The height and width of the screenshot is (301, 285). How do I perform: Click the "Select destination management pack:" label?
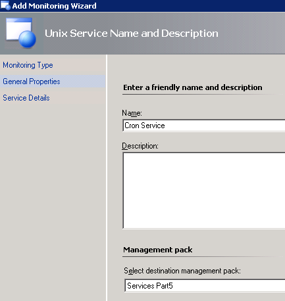(182, 271)
